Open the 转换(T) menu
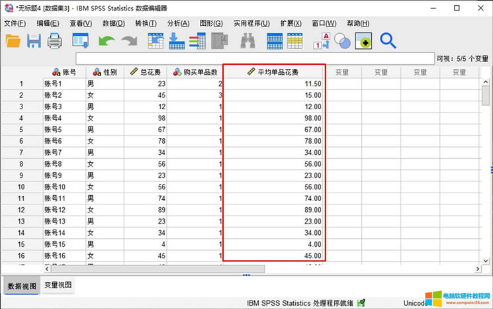Viewport: 493px width, 309px height. 146,24
